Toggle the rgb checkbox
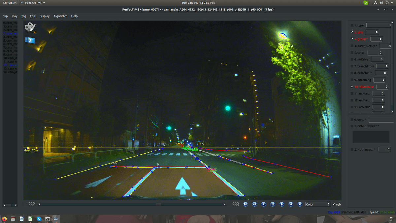Viewport: 396px width, 223px height. tap(334, 204)
